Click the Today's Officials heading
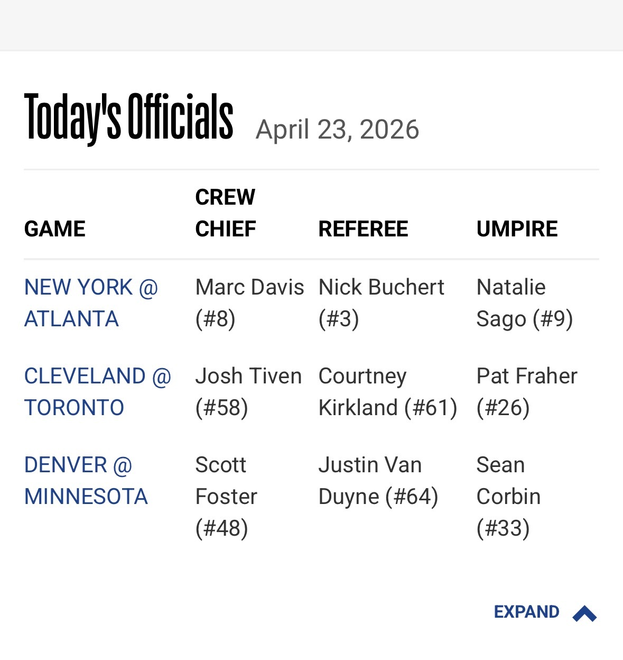 pyautogui.click(x=129, y=117)
